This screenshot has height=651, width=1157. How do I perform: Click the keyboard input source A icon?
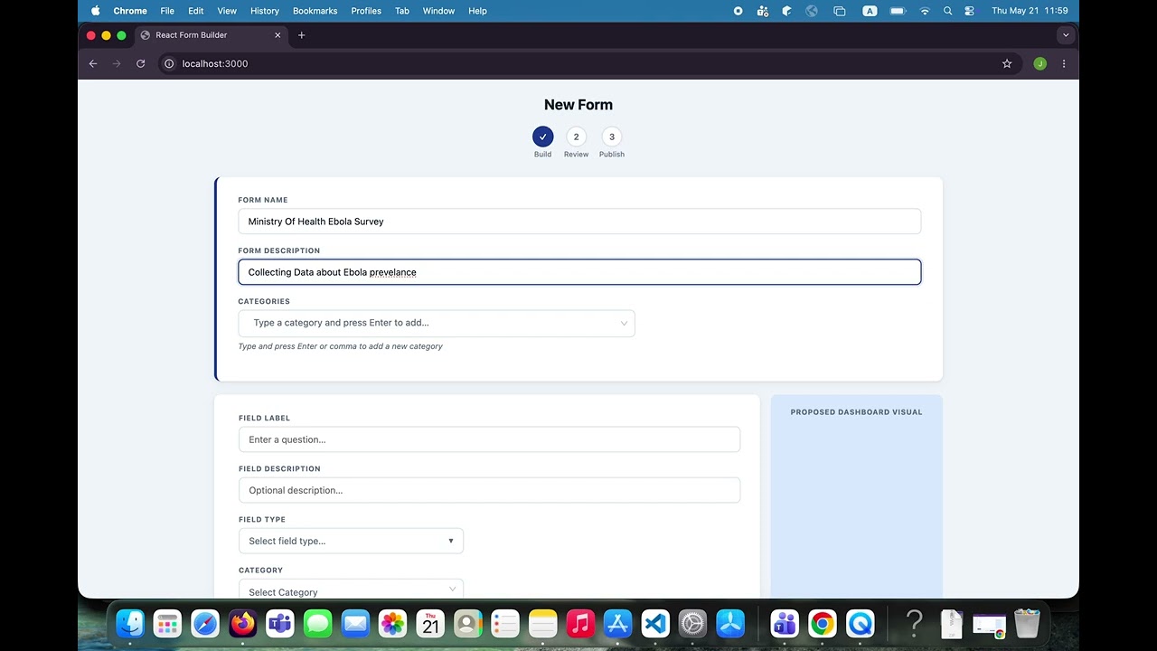pyautogui.click(x=870, y=11)
